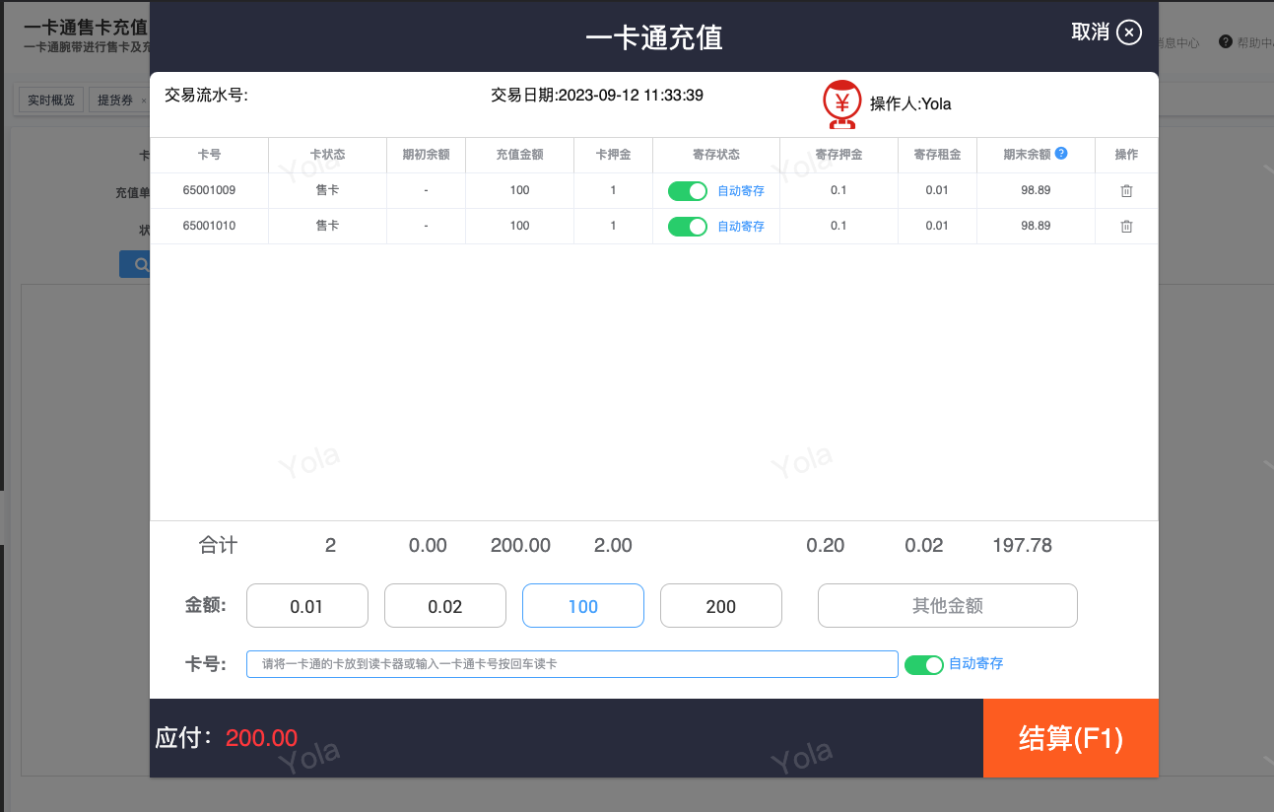
Task: Choose the 0.01 amount button
Action: [307, 606]
